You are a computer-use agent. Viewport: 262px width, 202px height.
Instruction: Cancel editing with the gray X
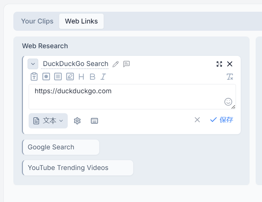tap(197, 120)
